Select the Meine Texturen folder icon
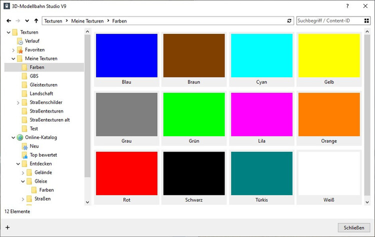Image resolution: width=375 pixels, height=237 pixels. pyautogui.click(x=20, y=58)
